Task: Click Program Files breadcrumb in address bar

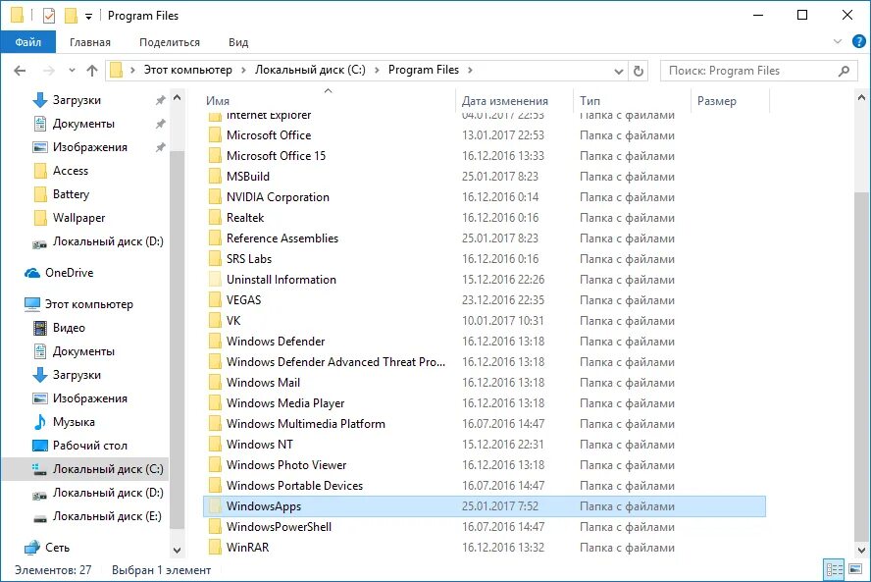Action: [x=424, y=70]
